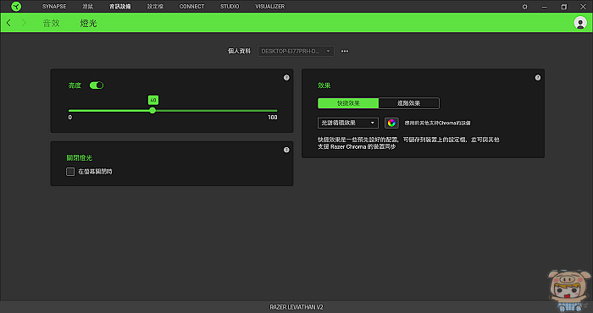Click the 效果 panel help icon
This screenshot has height=313, width=593.
(x=537, y=77)
